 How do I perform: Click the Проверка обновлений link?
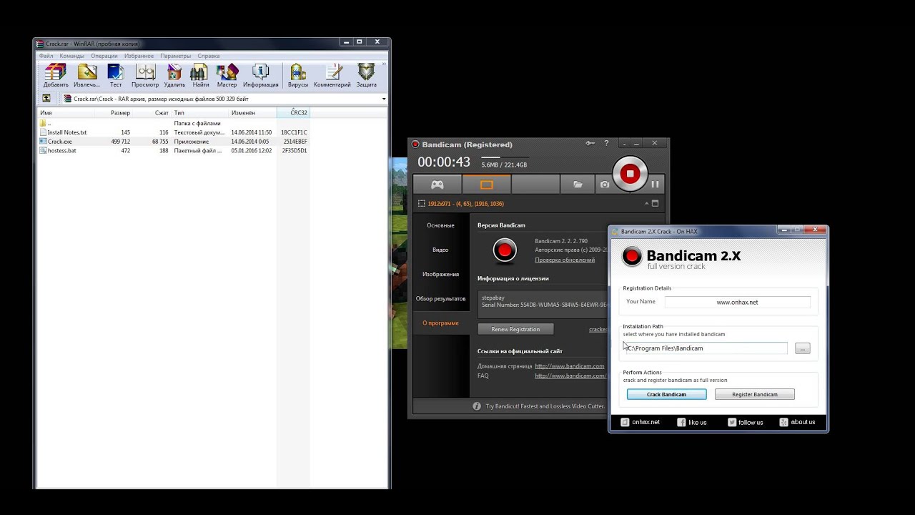pyautogui.click(x=565, y=260)
